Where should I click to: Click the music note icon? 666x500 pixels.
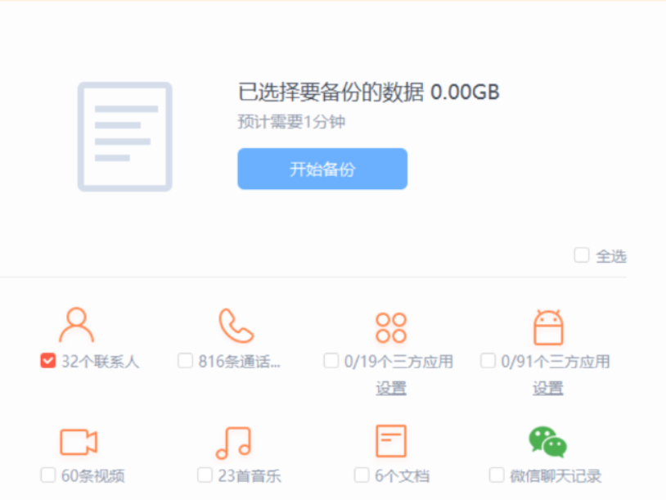tap(233, 442)
